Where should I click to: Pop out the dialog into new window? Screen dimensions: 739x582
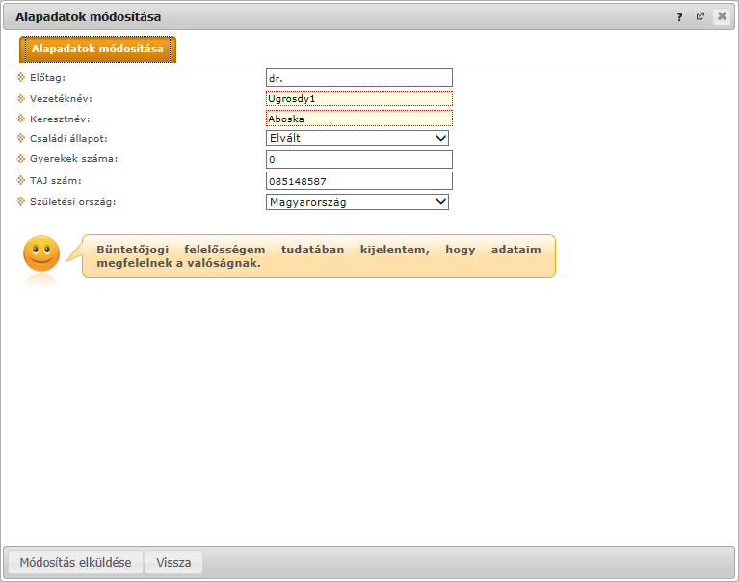[700, 16]
